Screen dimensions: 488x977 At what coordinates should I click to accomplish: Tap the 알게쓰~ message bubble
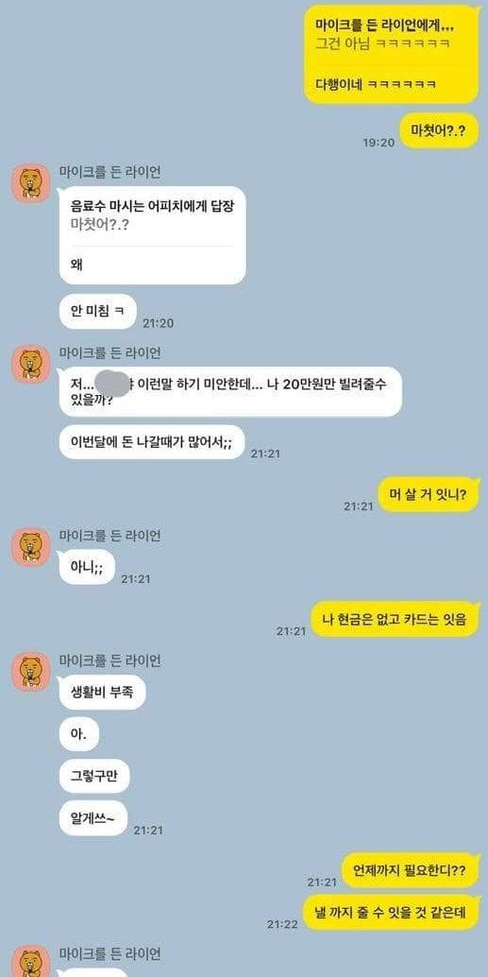click(93, 818)
